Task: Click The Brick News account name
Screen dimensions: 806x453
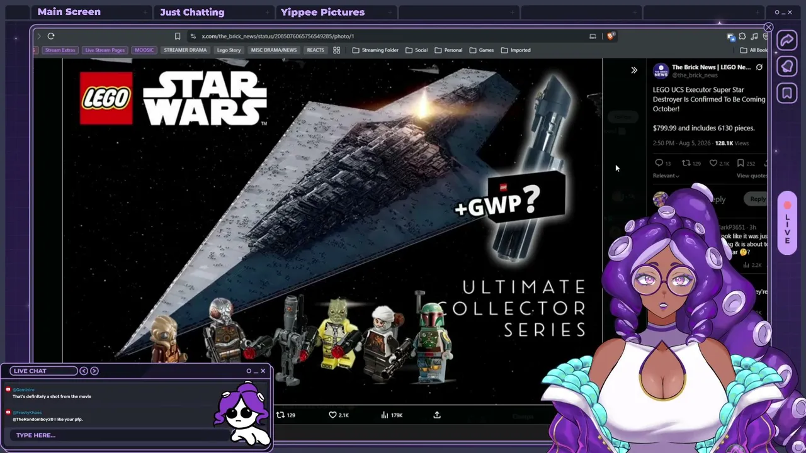Action: 711,67
